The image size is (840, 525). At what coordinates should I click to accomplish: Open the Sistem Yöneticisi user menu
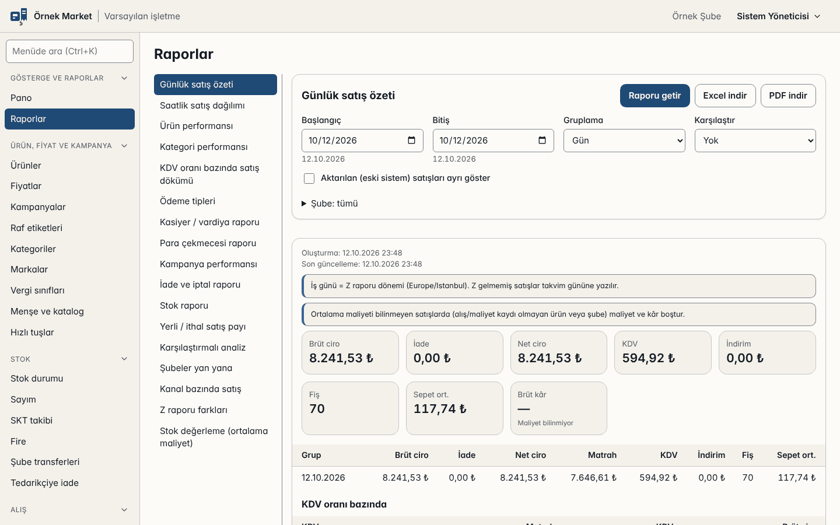[x=779, y=16]
